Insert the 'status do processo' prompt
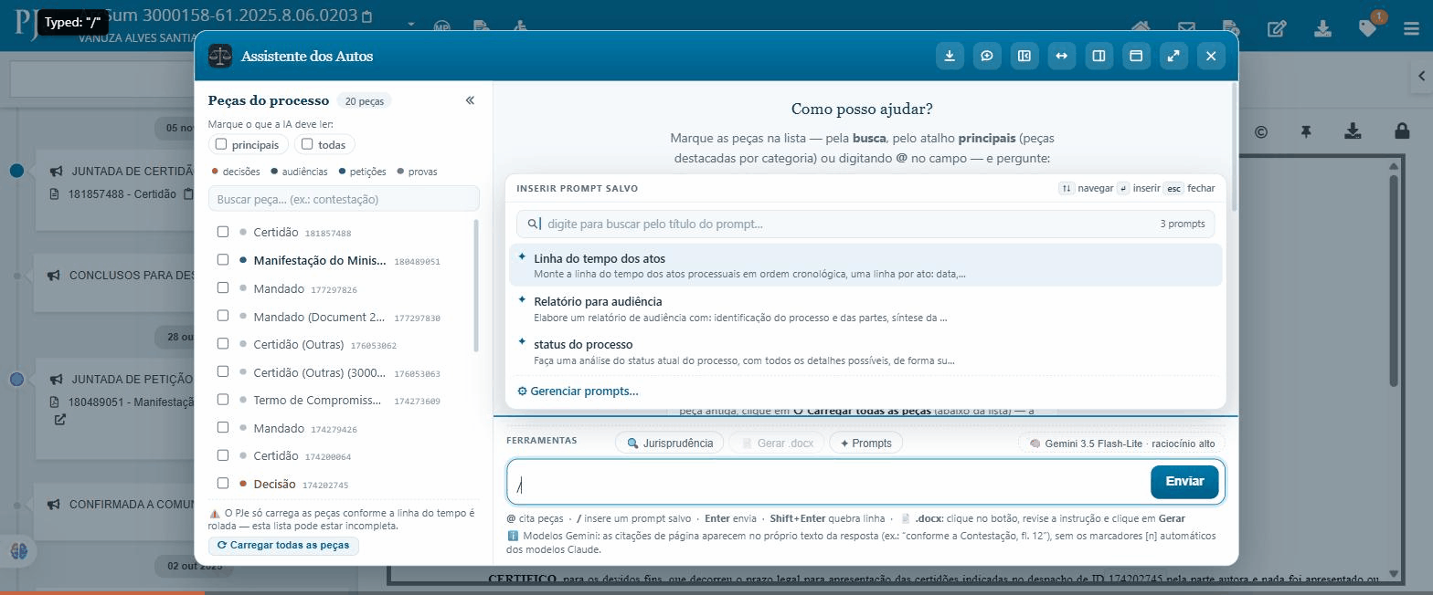 (865, 351)
